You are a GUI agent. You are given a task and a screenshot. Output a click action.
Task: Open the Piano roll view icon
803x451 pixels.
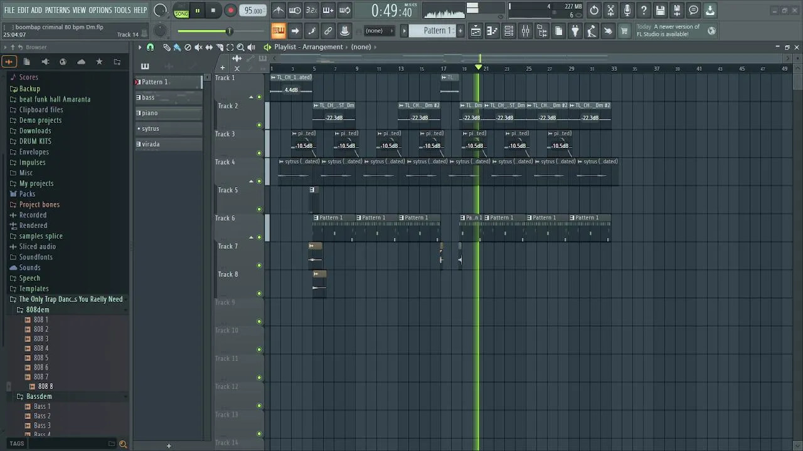[492, 31]
